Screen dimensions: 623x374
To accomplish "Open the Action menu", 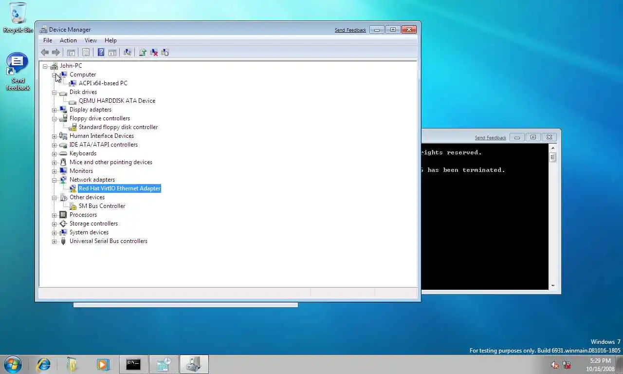I will click(x=68, y=40).
